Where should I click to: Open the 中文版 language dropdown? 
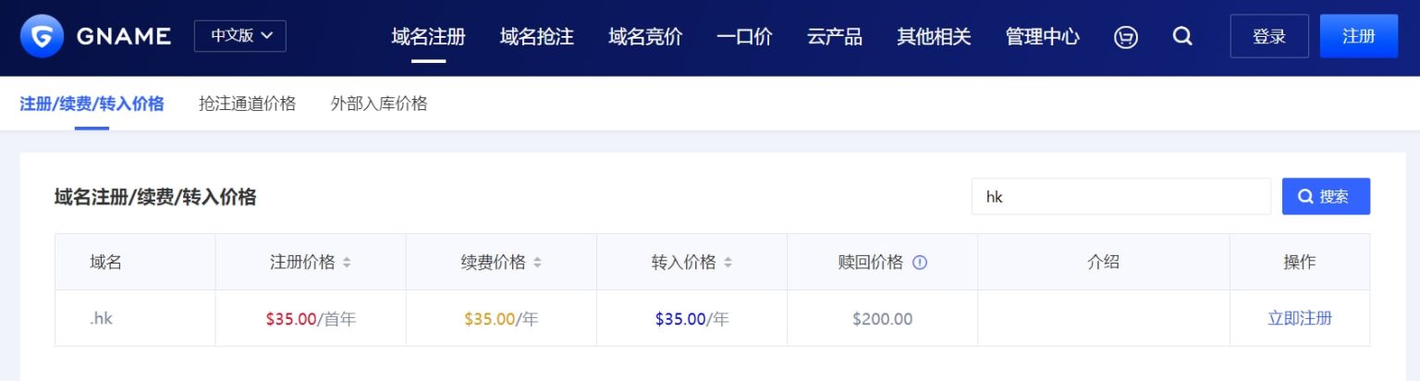click(240, 36)
